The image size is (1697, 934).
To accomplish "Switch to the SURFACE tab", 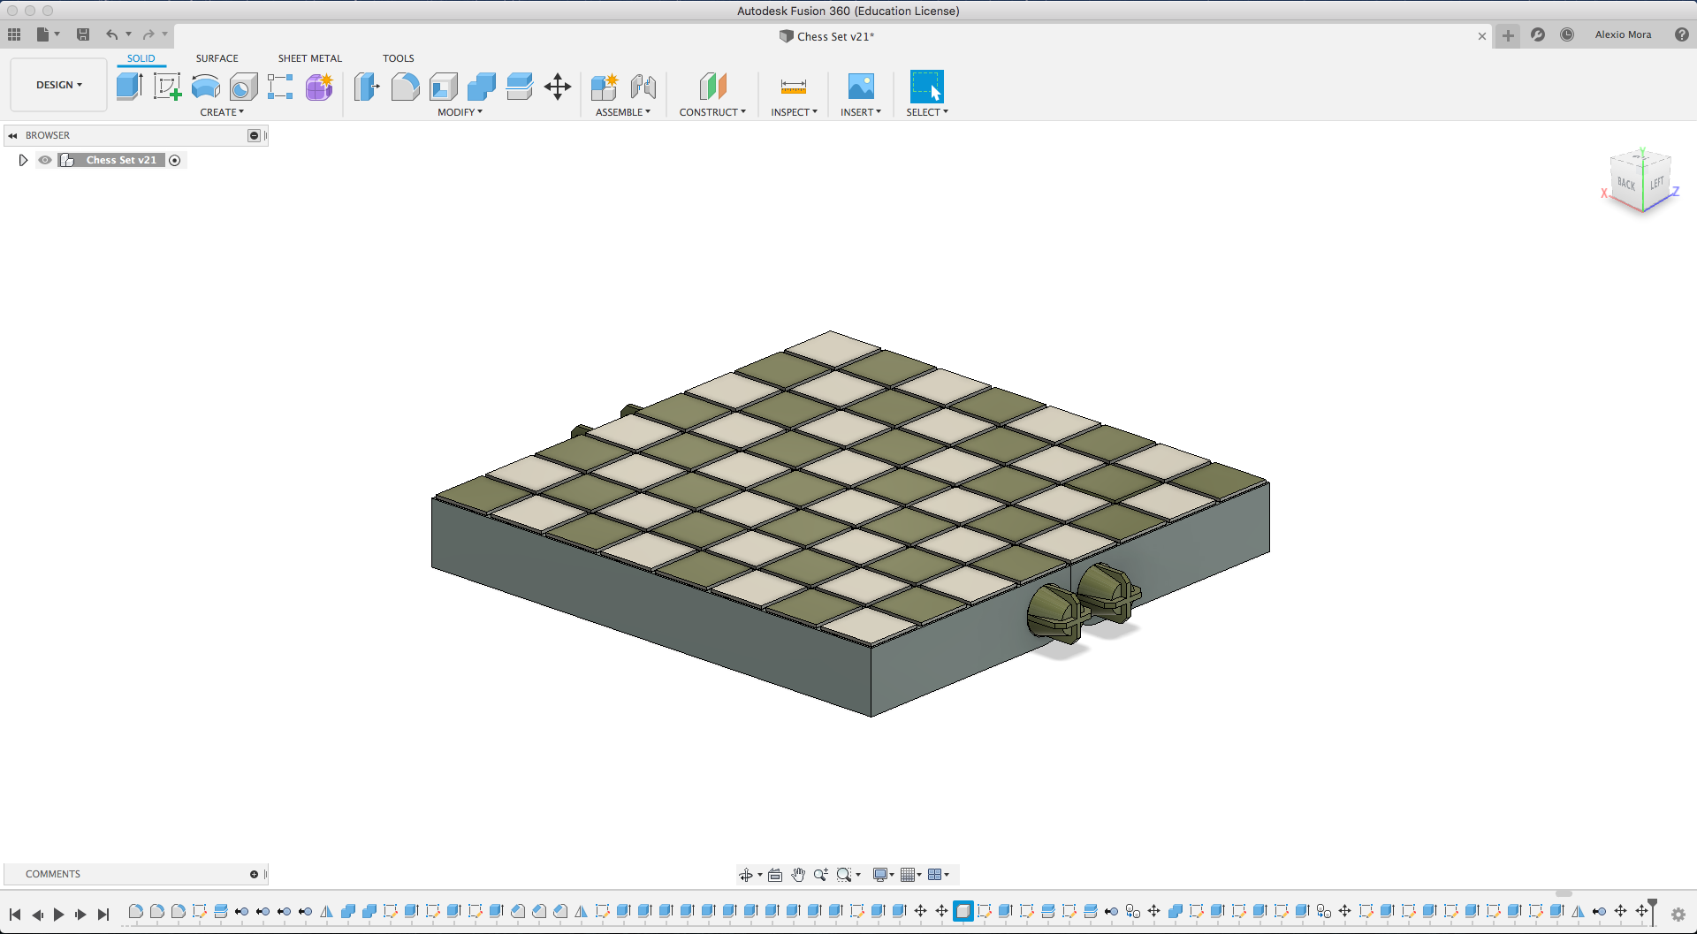I will (217, 58).
